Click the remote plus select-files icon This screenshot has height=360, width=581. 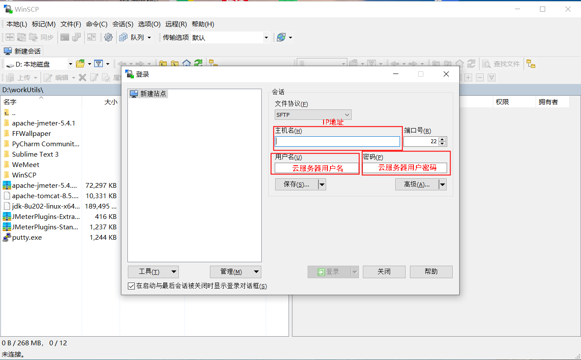click(x=468, y=77)
